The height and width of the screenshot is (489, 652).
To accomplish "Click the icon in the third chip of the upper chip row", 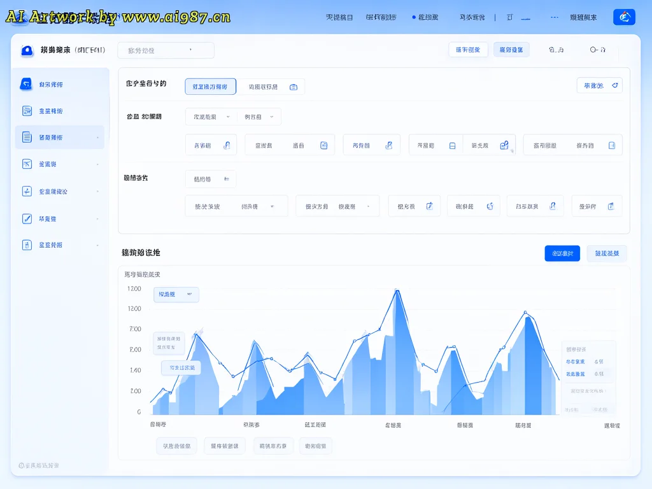I will (x=389, y=145).
